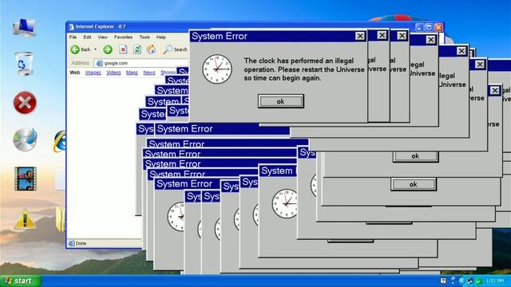Select the Web label on Google page
Screen dimensions: 511x287
click(x=74, y=73)
